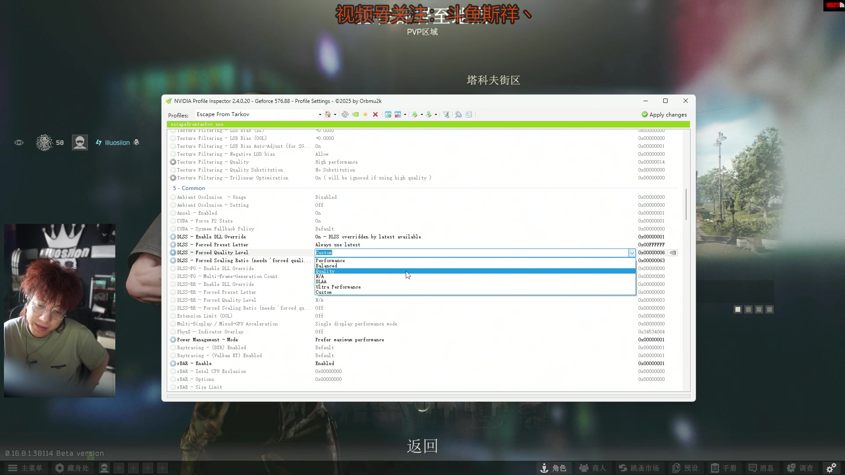Click the gear icon beside 'Power Management - Mode'
This screenshot has height=475, width=845.
click(173, 340)
